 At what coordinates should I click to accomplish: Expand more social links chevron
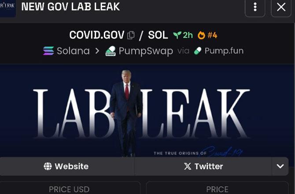point(280,166)
